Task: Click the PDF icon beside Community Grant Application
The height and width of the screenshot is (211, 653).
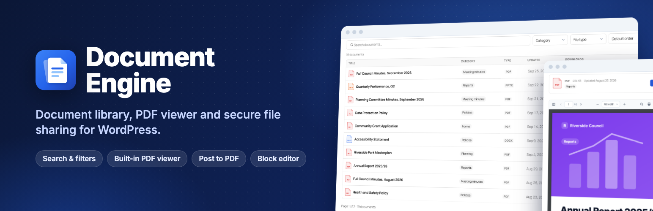Action: point(349,126)
